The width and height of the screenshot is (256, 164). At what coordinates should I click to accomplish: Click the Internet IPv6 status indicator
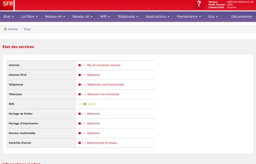[x=82, y=75]
